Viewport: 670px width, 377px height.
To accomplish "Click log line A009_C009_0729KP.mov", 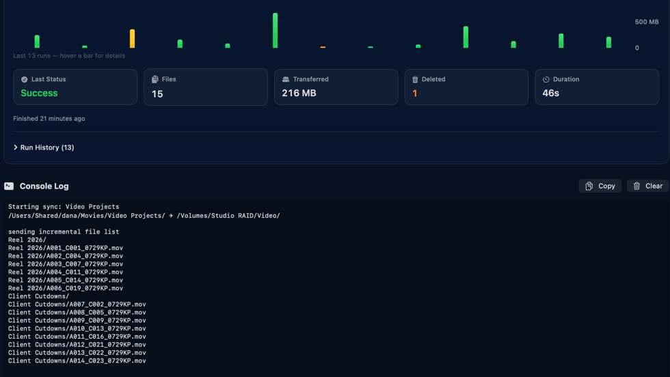I will click(x=77, y=320).
